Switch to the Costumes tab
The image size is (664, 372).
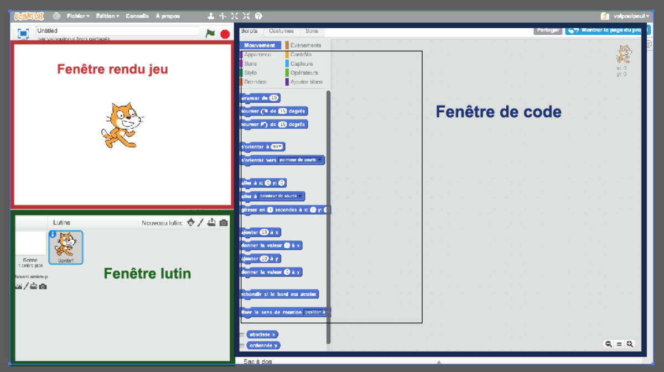(282, 31)
